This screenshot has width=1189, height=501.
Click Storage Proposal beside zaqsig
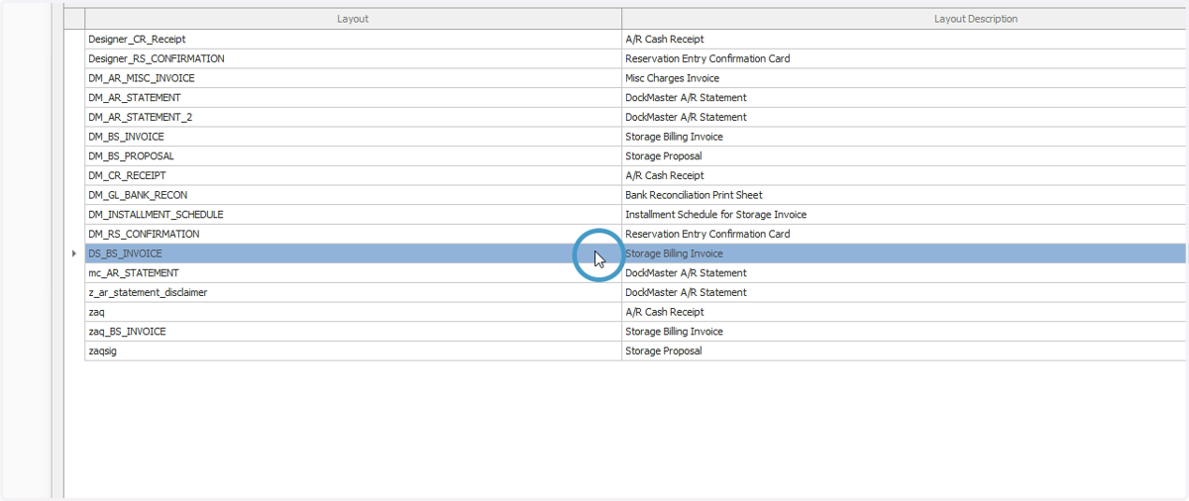[x=663, y=351]
